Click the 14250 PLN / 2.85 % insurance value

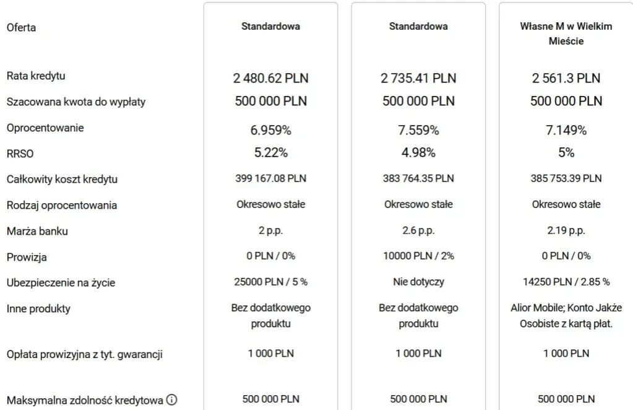point(566,282)
